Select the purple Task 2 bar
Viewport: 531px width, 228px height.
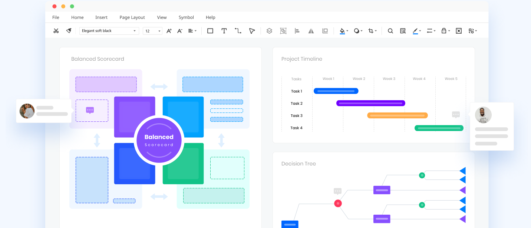point(371,103)
